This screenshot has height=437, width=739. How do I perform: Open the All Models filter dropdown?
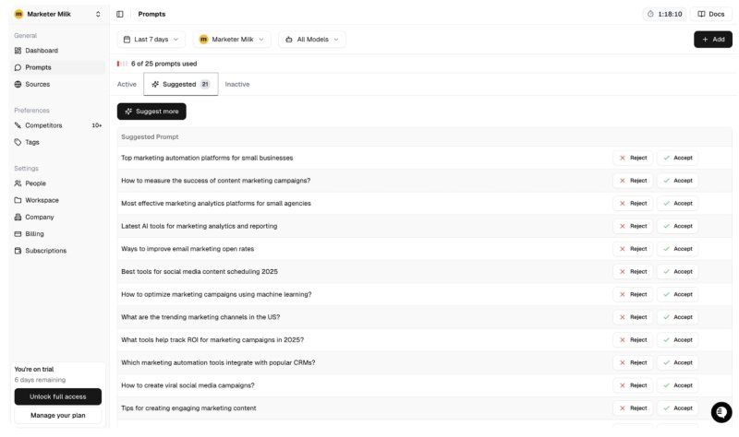tap(311, 40)
